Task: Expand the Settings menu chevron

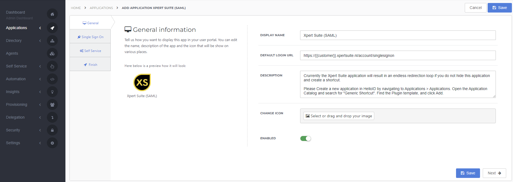Action: tap(40, 143)
